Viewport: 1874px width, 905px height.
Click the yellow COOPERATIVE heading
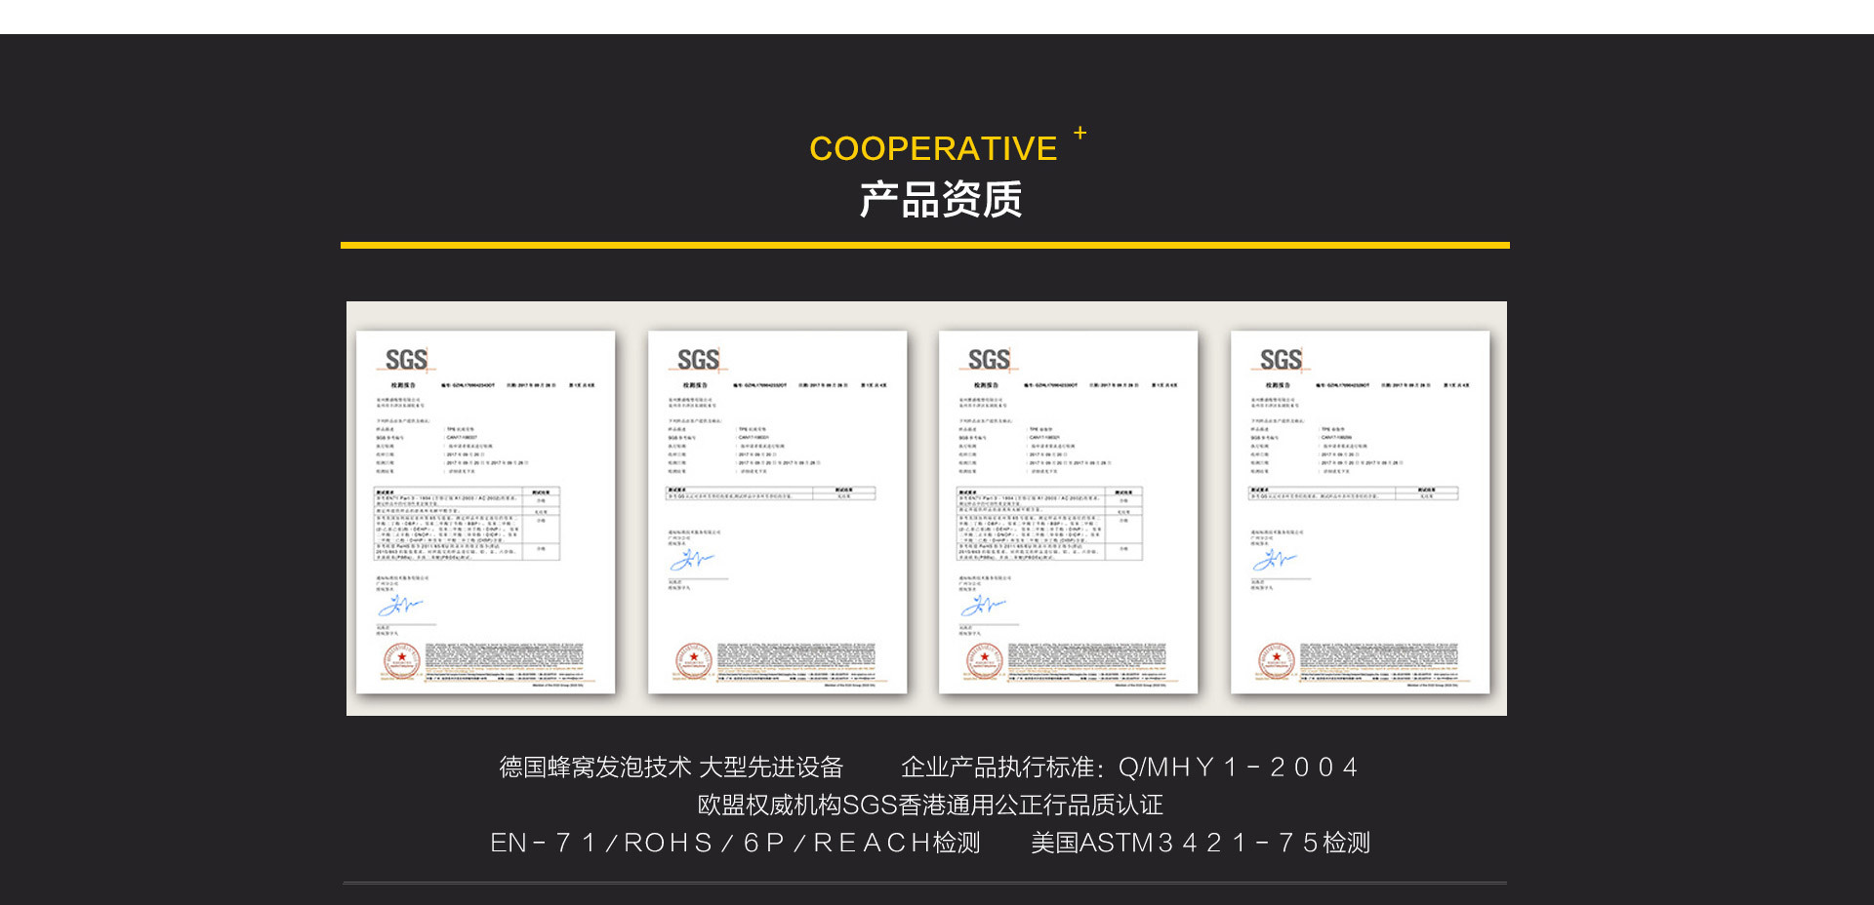[933, 148]
